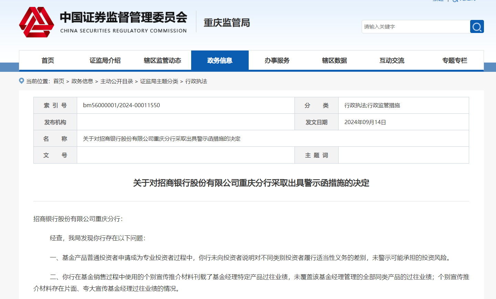
Task: Open the 政务信息 breadcrumb link
Action: point(82,81)
